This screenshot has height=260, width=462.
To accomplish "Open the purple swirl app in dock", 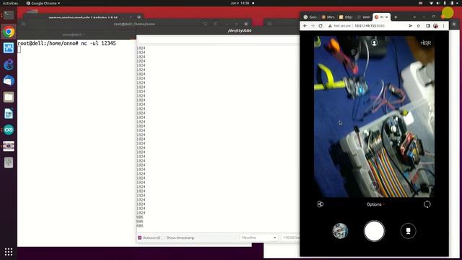I will pos(9,64).
